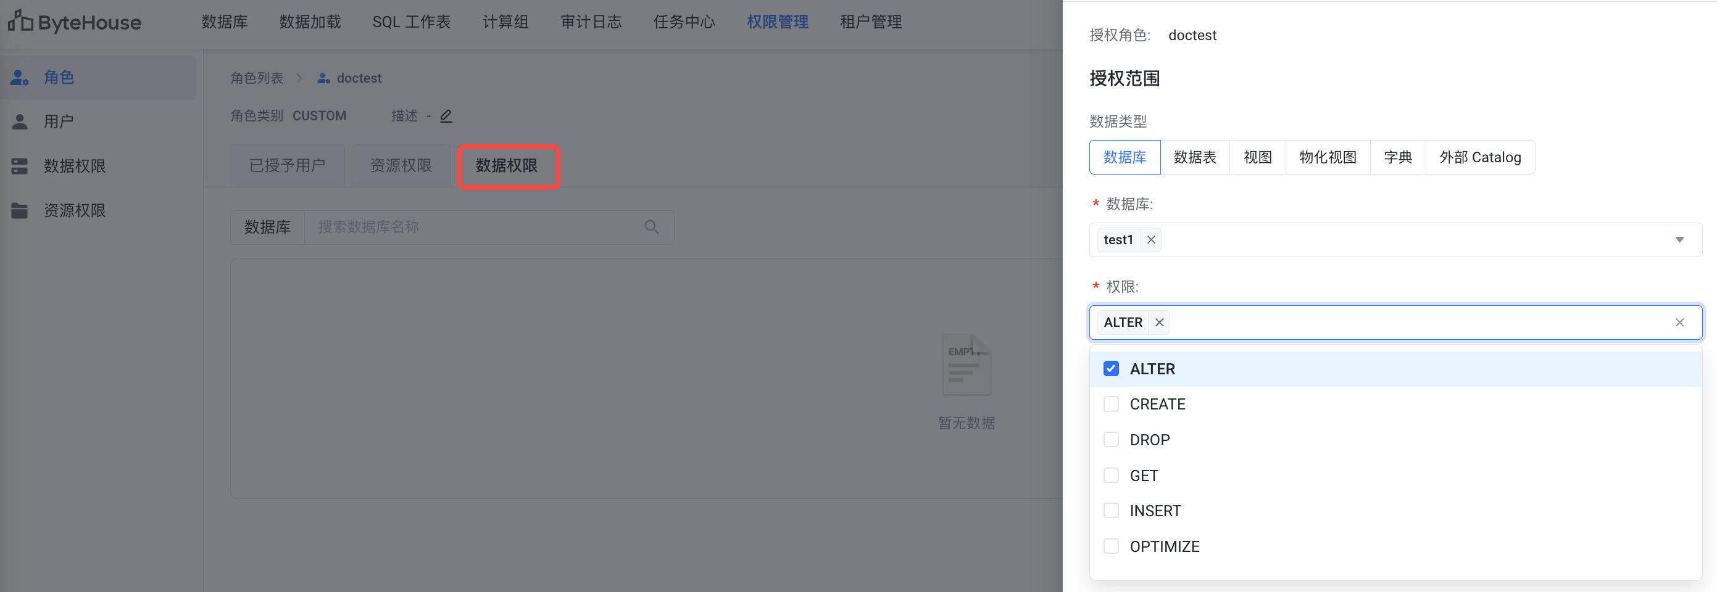Uncheck the ALTER permission checkbox
Viewport: 1717px width, 592px height.
1110,369
